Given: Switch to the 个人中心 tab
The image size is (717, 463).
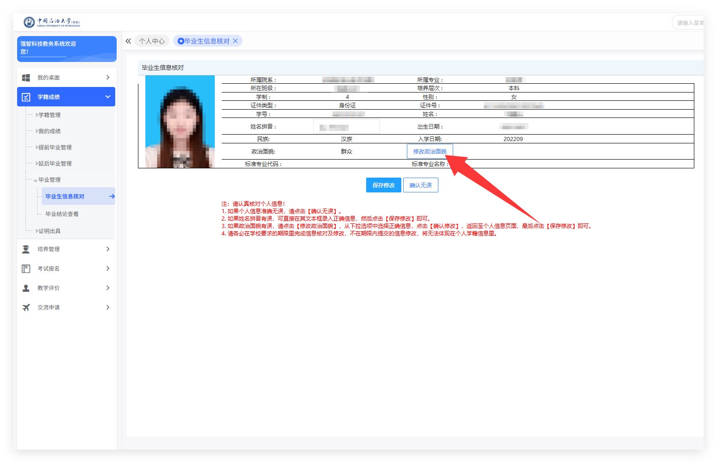Looking at the screenshot, I should point(152,41).
